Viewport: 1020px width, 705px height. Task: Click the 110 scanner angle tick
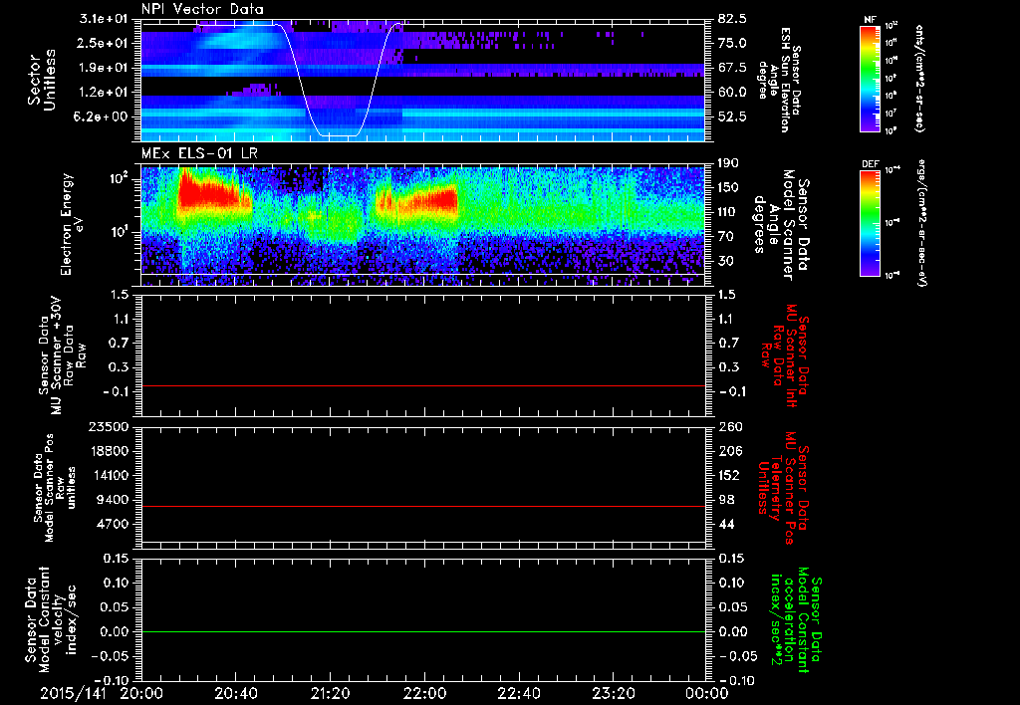[728, 212]
